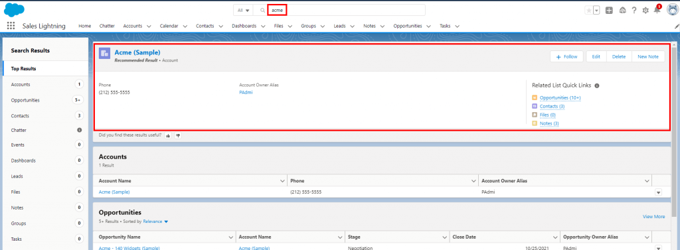Select Tasks in the search results sidebar
Image resolution: width=680 pixels, height=250 pixels.
(x=45, y=239)
